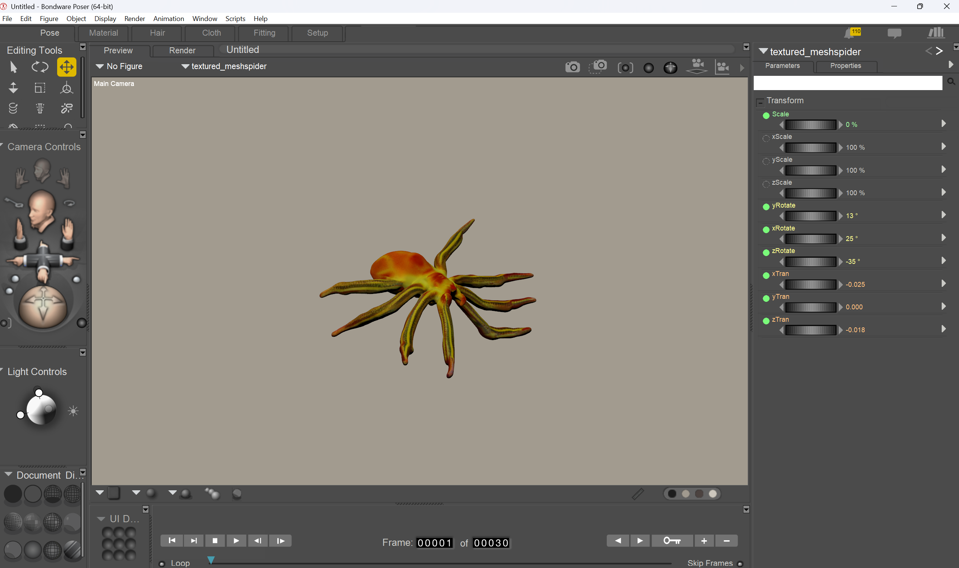Open the Figure menu
Image resolution: width=959 pixels, height=568 pixels.
click(48, 18)
